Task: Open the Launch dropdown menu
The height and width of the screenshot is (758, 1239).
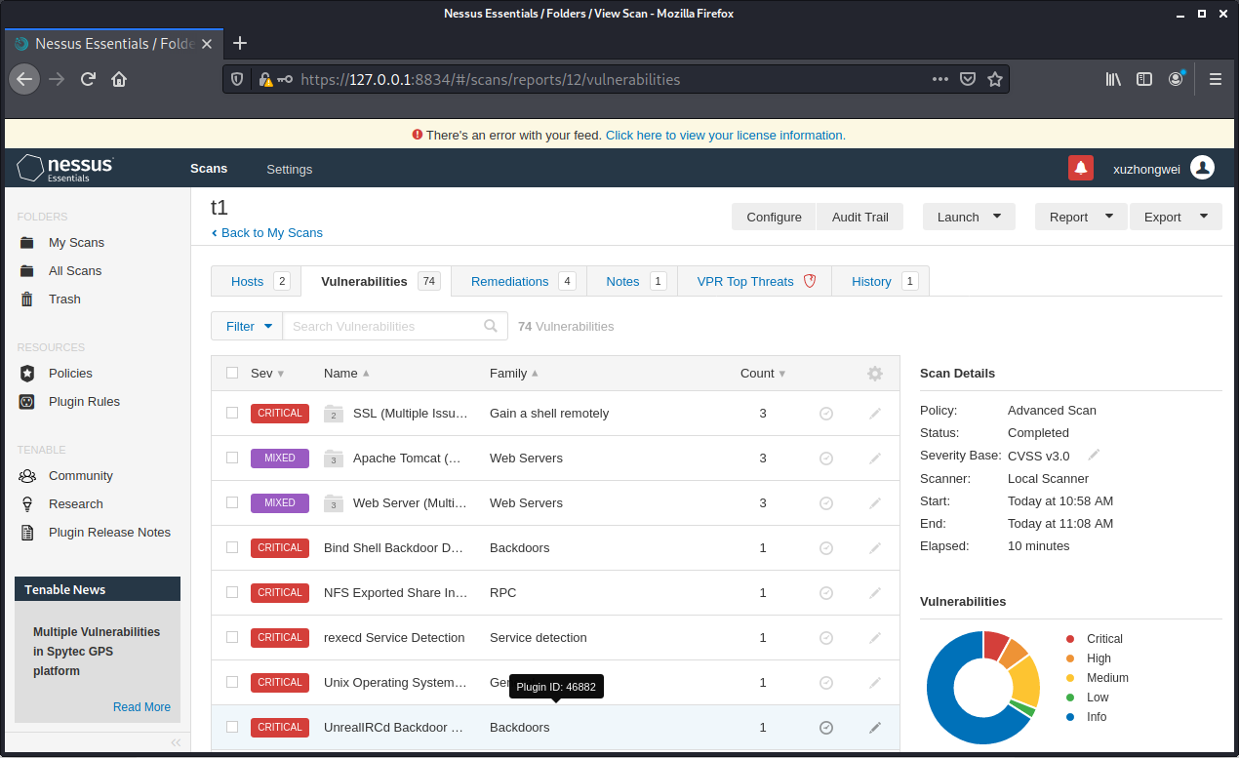Action: 969,217
